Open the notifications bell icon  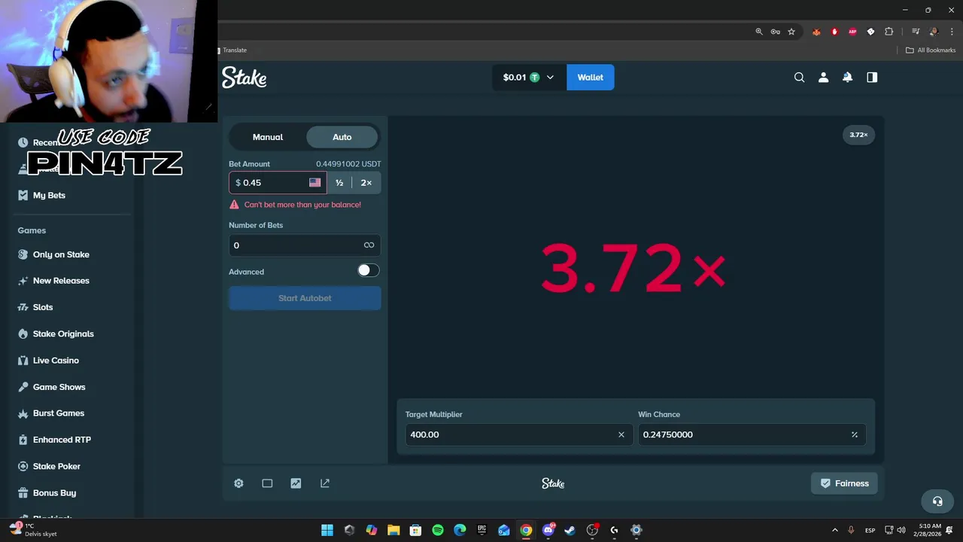tap(847, 77)
